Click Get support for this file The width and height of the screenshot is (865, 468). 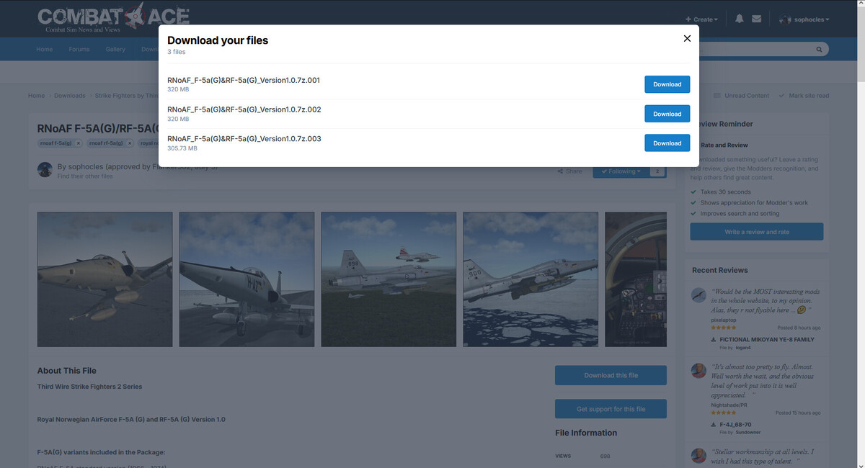click(611, 409)
